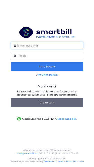Click the Rezolva-ti toate problemele description text

click(x=47, y=93)
